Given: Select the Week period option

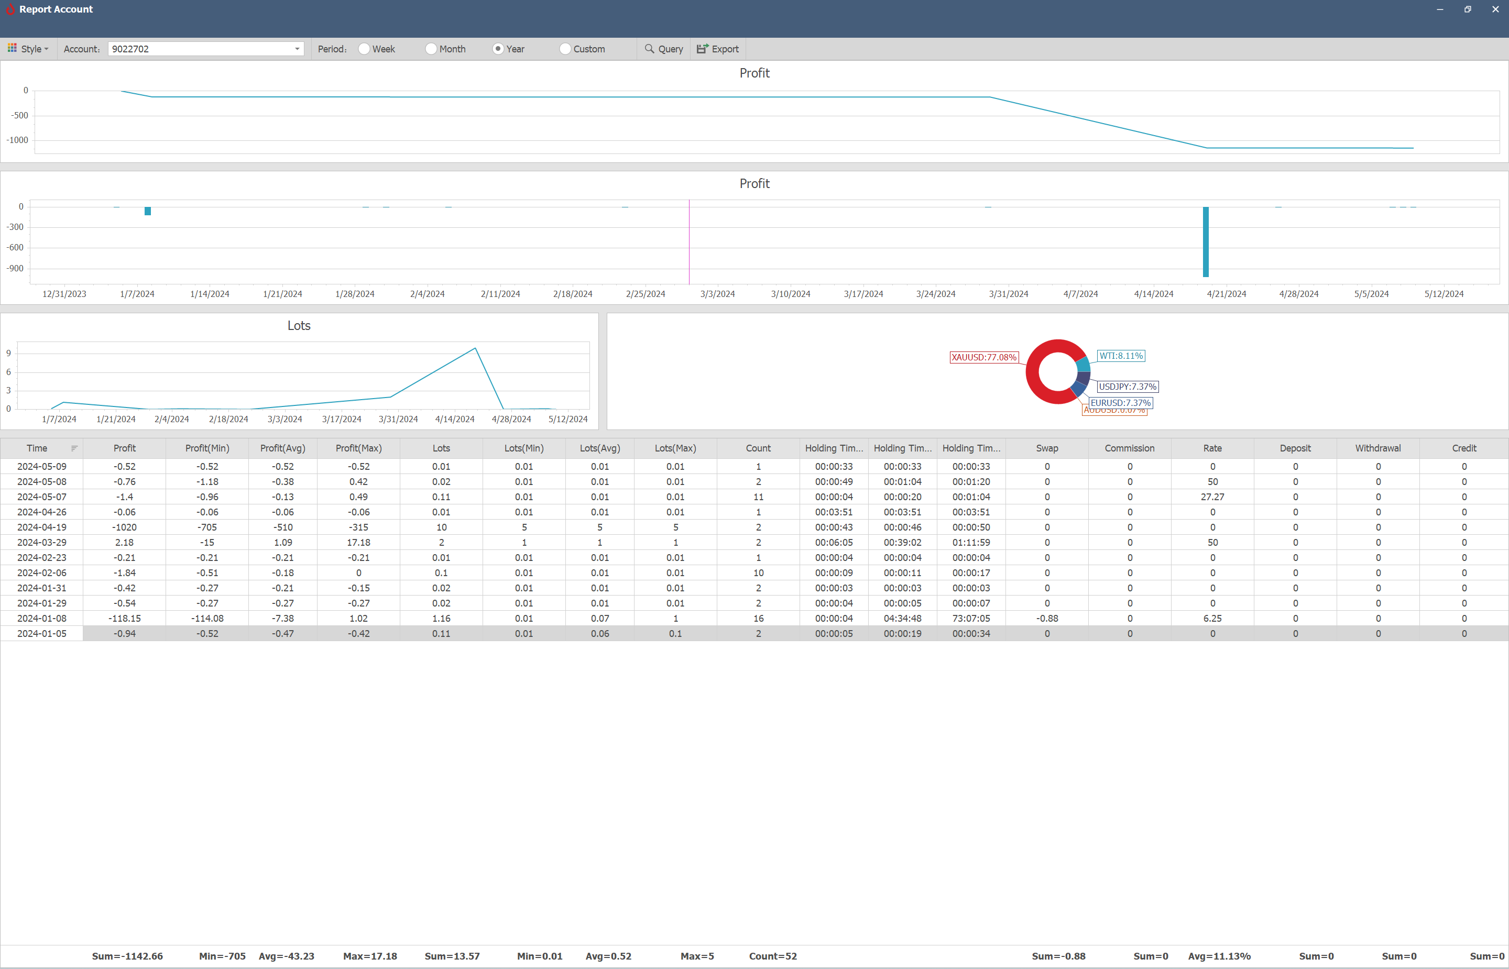Looking at the screenshot, I should point(377,49).
